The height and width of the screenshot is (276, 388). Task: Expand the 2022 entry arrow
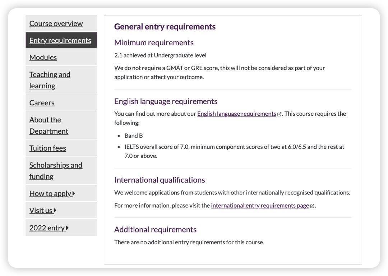coord(67,227)
